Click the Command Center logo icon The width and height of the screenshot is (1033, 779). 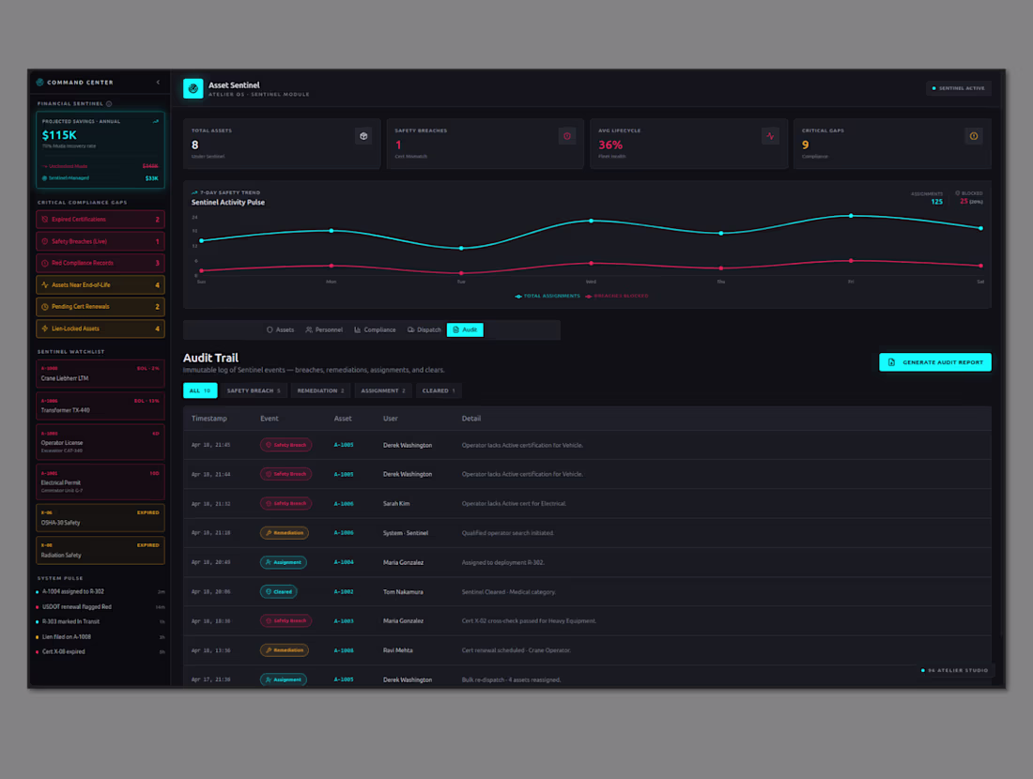click(39, 83)
